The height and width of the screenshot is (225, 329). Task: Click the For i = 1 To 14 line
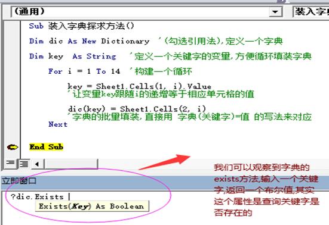(x=84, y=71)
